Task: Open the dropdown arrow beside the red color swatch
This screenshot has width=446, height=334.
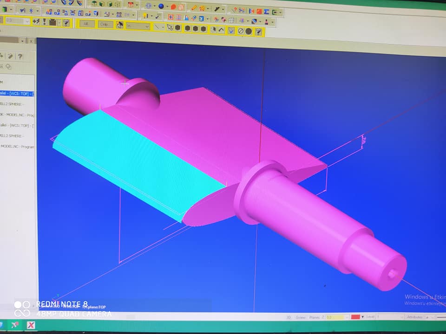Action: click(x=363, y=317)
